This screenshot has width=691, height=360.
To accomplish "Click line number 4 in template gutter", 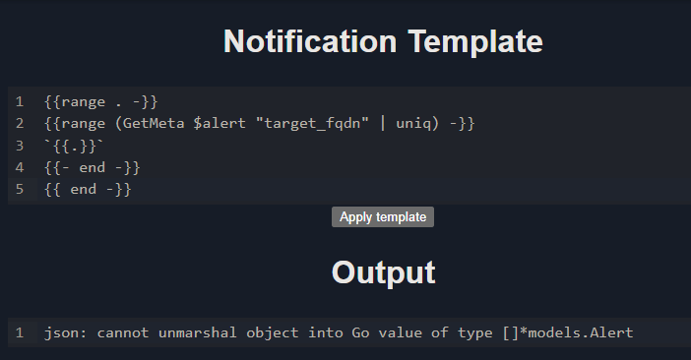I will tap(20, 167).
